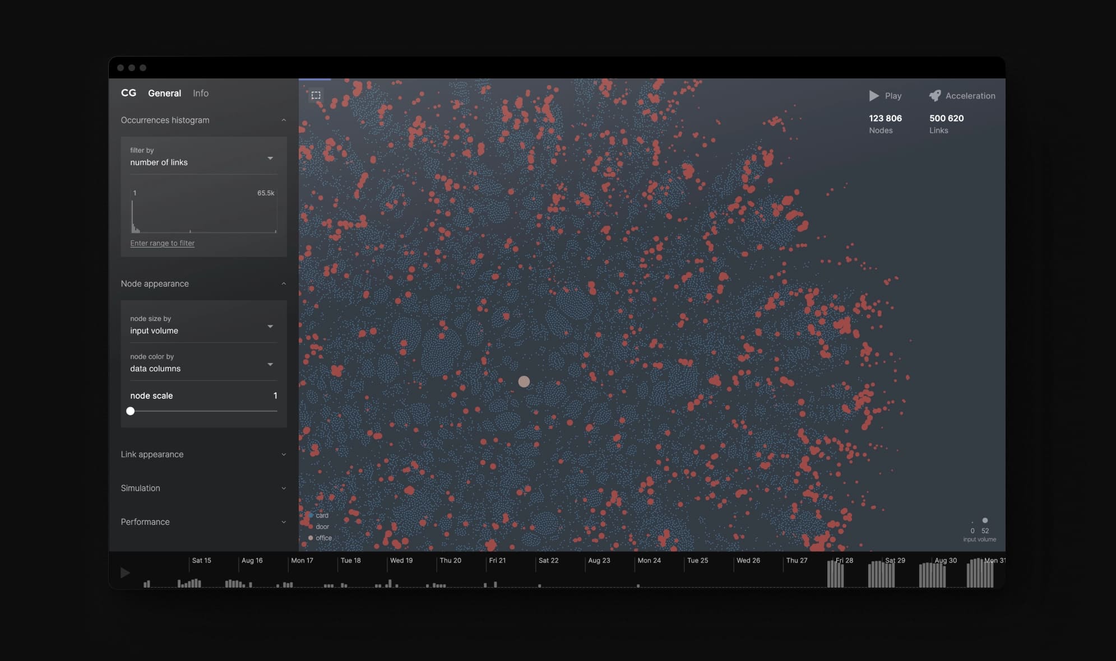Click the Play icon at the top right

pos(874,96)
